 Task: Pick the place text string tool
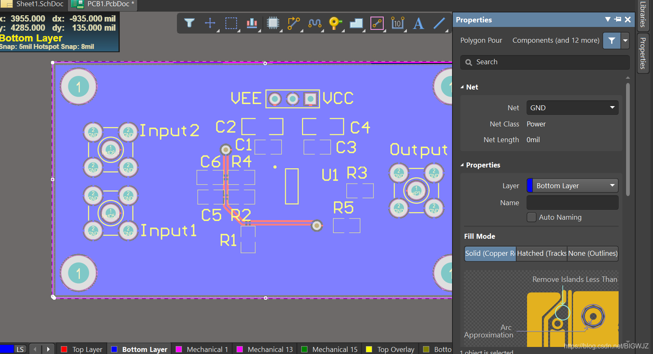tap(418, 23)
